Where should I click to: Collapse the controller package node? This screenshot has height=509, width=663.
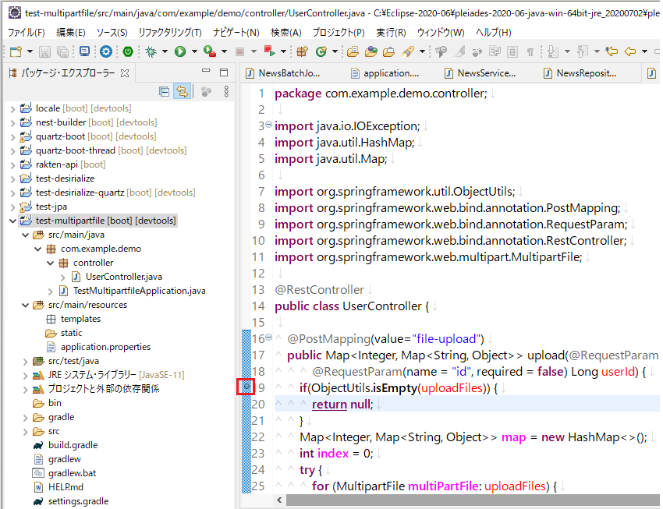(49, 263)
